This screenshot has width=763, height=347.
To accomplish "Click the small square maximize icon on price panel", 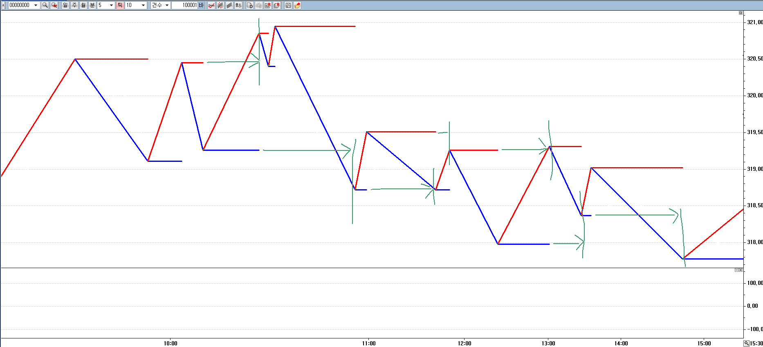I will 741,13.
